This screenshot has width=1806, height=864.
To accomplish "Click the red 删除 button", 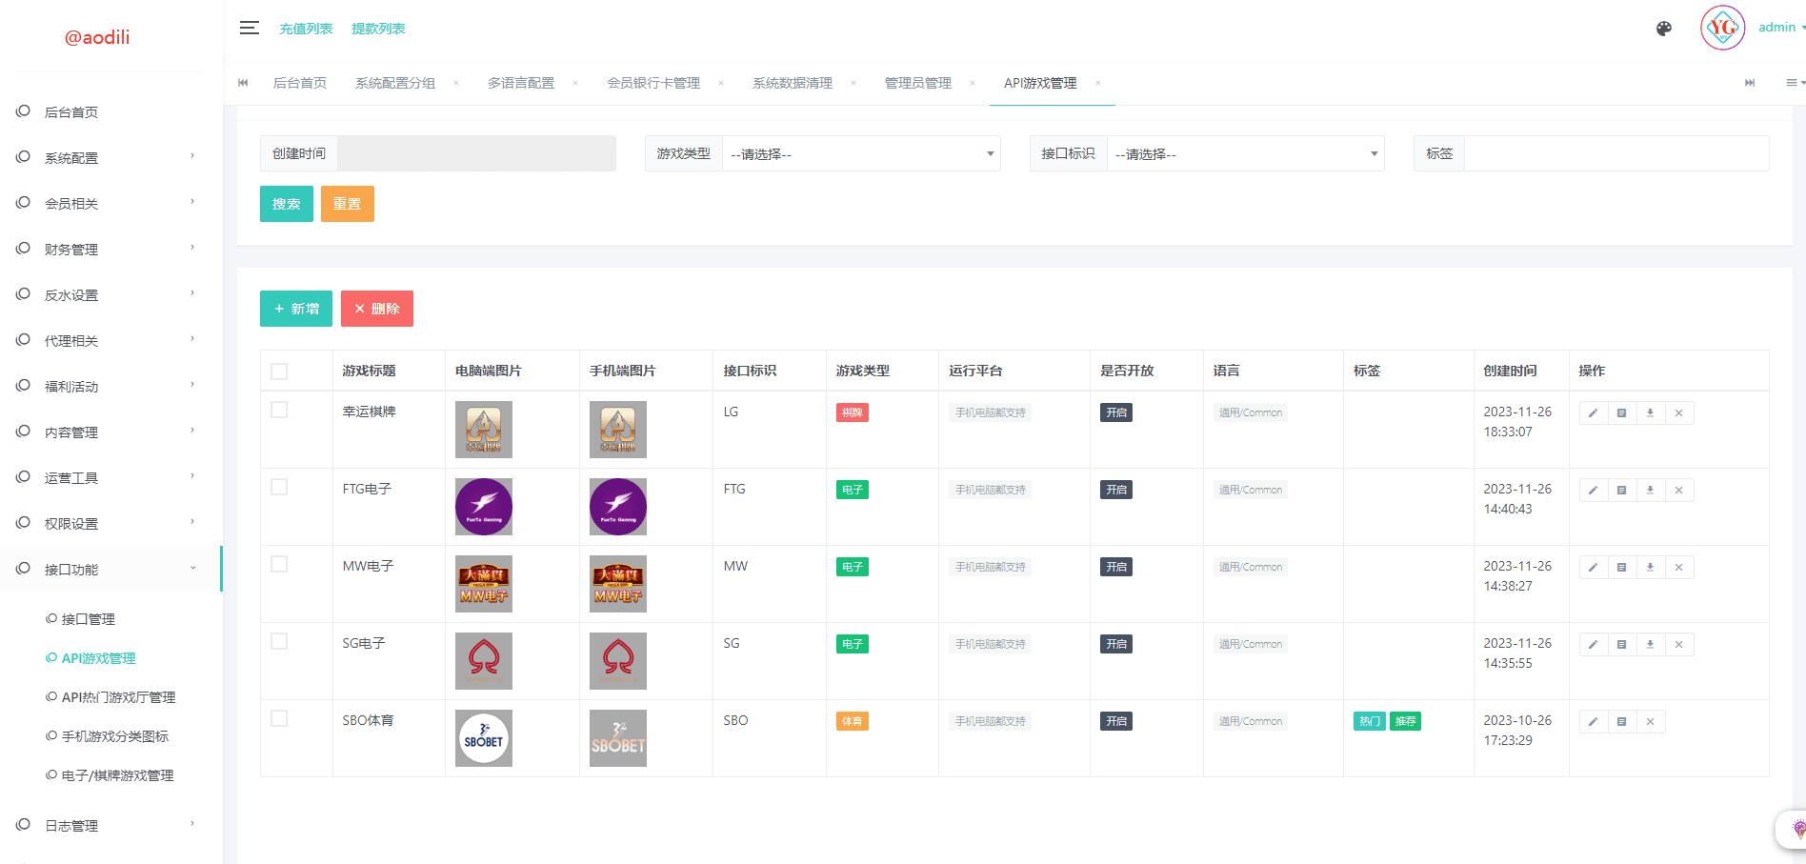I will pos(377,309).
